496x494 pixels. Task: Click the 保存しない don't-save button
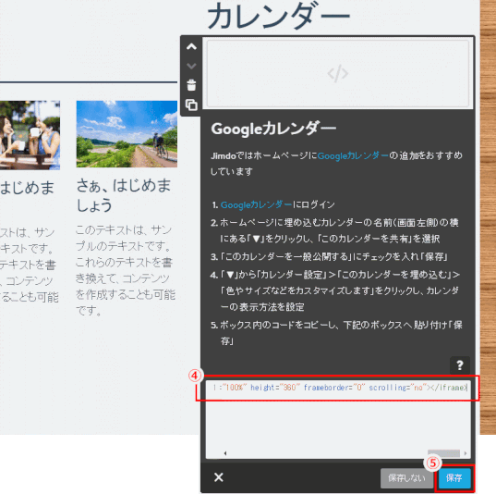coord(406,478)
